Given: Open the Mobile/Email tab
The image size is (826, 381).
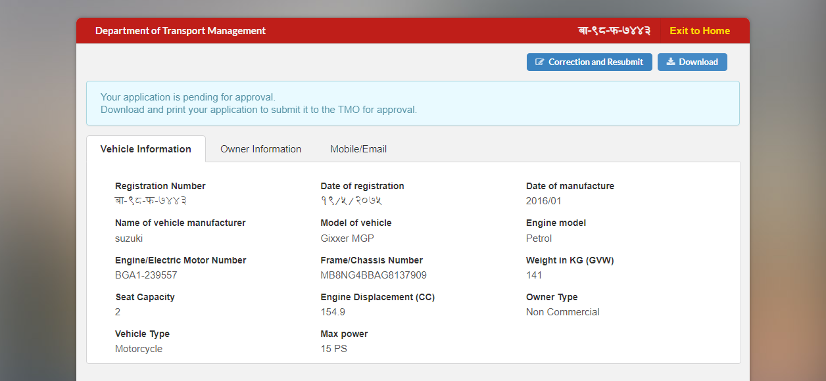Looking at the screenshot, I should point(358,149).
